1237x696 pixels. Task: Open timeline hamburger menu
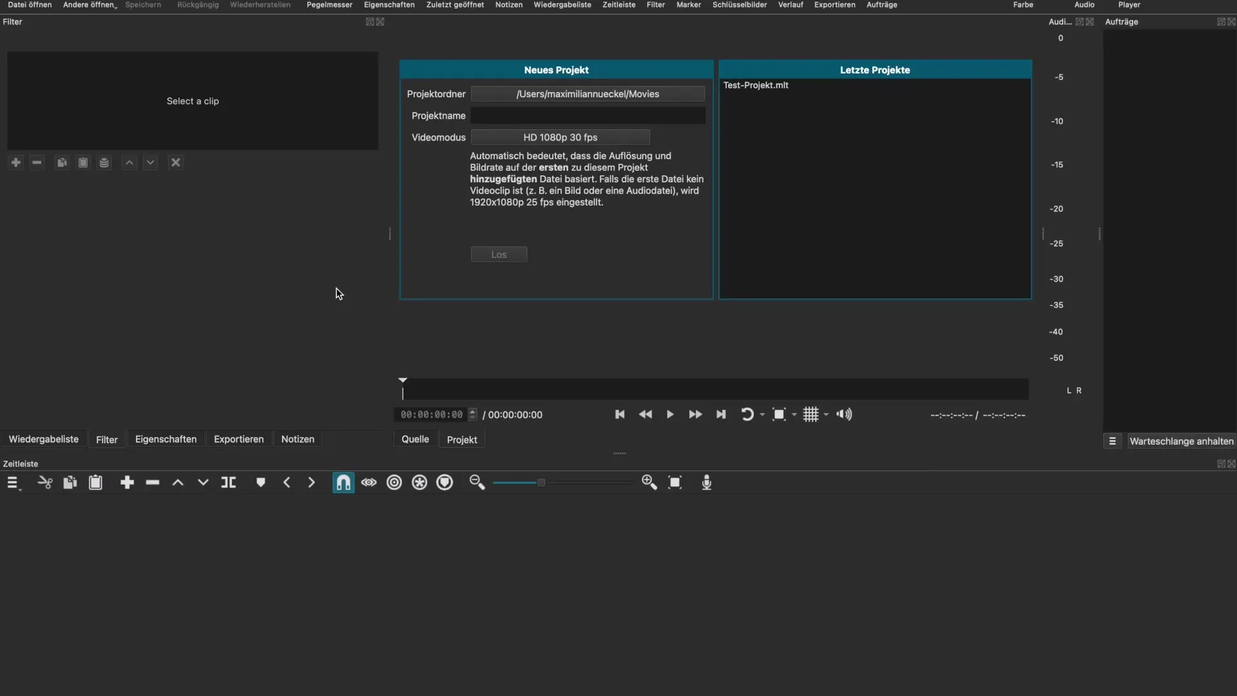click(x=13, y=483)
